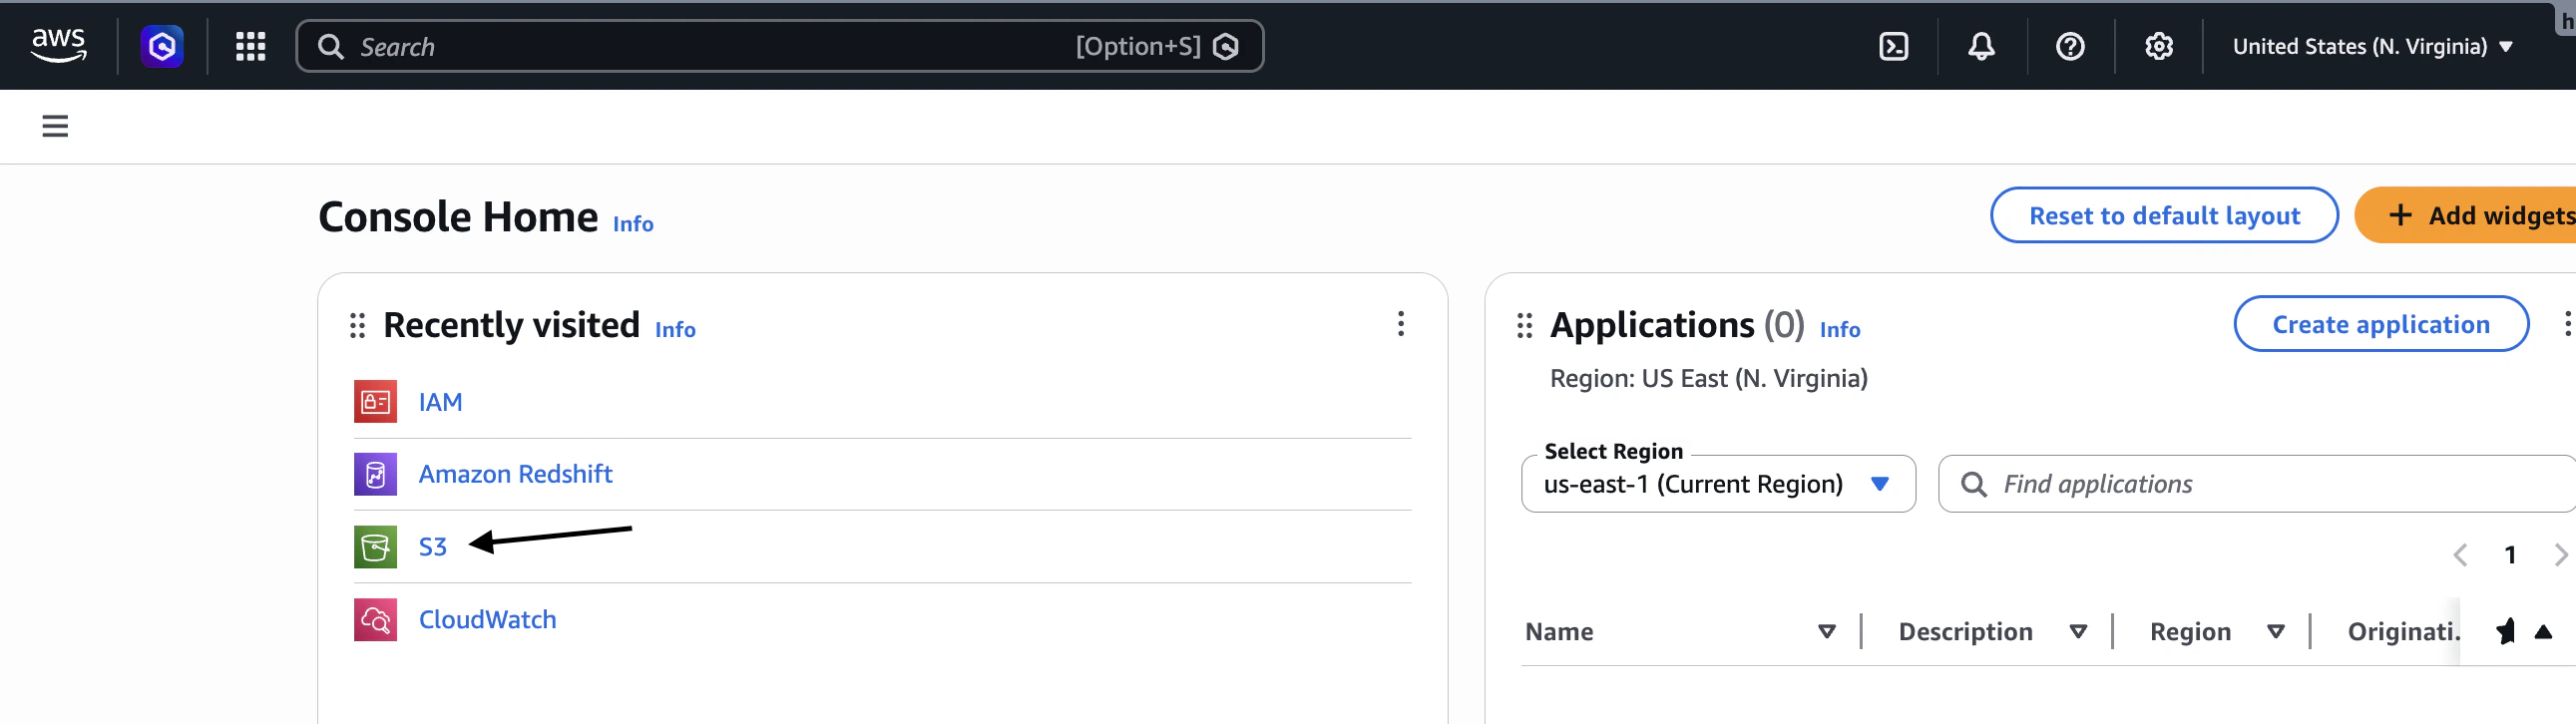
Task: Click the S3 bucket icon
Action: coord(375,547)
